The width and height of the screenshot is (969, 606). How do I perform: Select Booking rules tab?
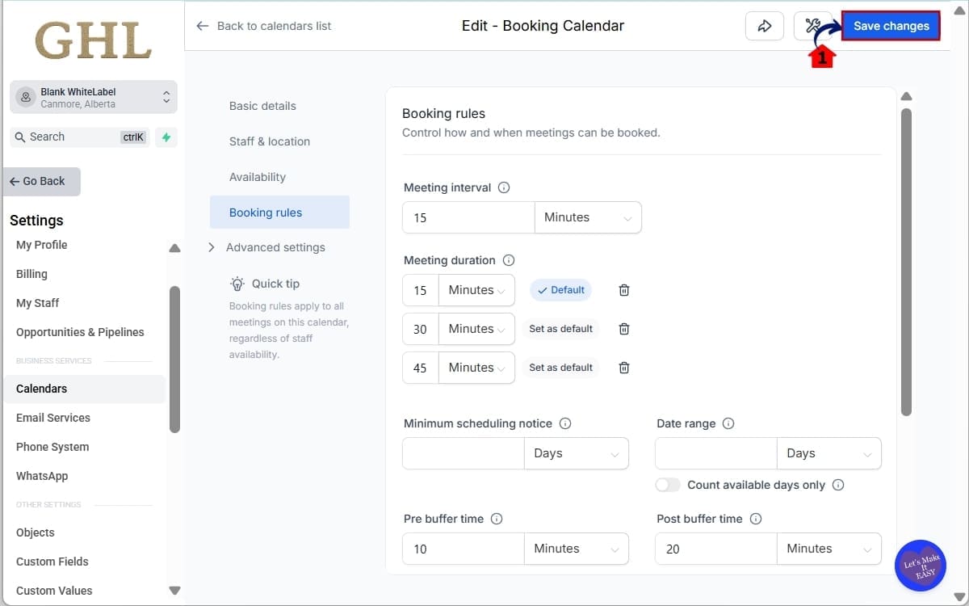pos(279,213)
